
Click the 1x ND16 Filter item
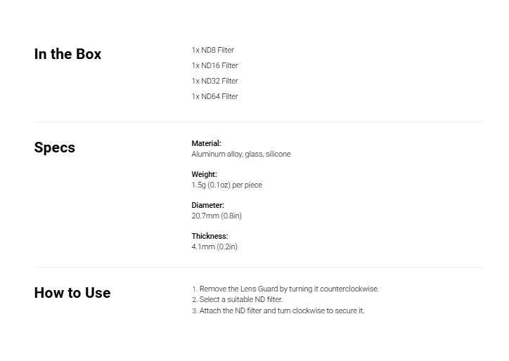[x=214, y=65]
